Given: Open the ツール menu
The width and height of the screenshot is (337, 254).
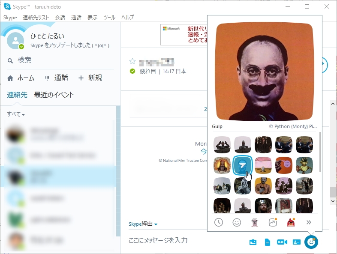Looking at the screenshot, I should [x=109, y=18].
